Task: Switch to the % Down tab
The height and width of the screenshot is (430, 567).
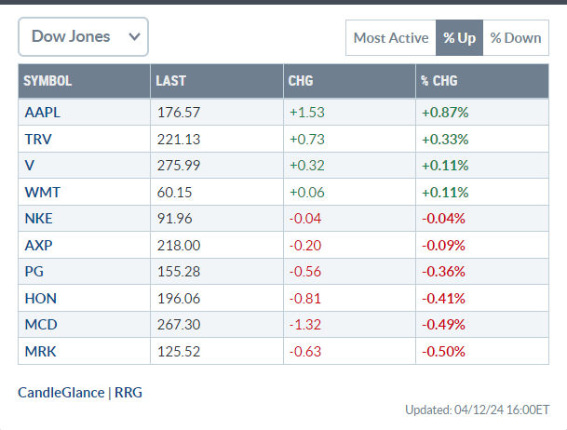Action: (x=516, y=38)
